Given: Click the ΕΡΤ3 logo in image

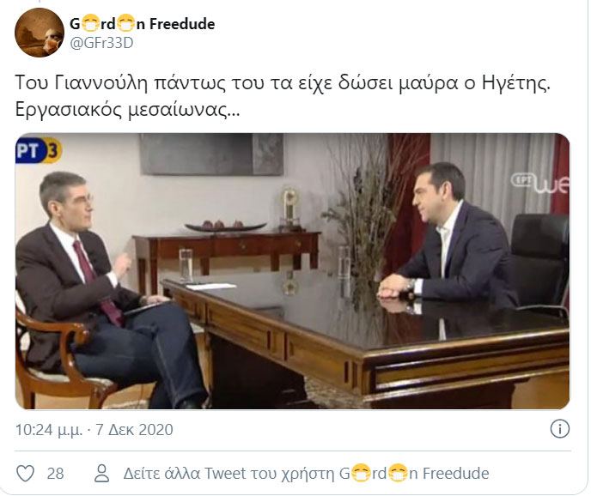Looking at the screenshot, I should 39,151.
